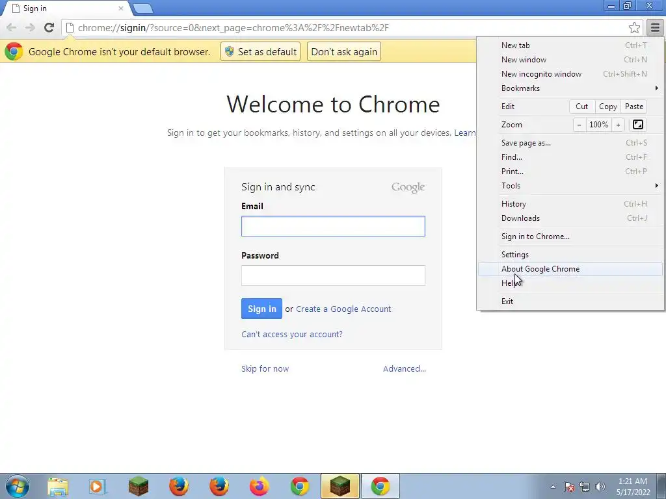Viewport: 666px width, 499px height.
Task: Select Sign in to Chrome... menu item
Action: (570, 237)
